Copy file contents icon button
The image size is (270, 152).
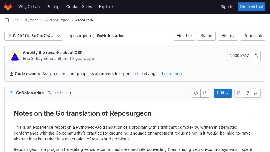pyautogui.click(x=239, y=93)
